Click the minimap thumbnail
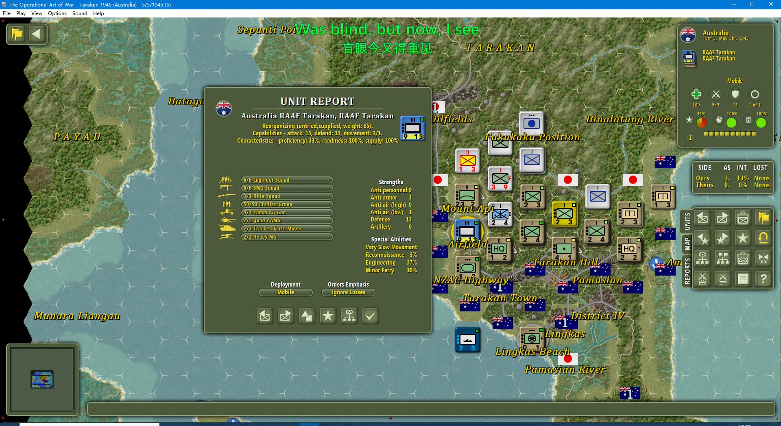Image resolution: width=781 pixels, height=426 pixels. 42,379
